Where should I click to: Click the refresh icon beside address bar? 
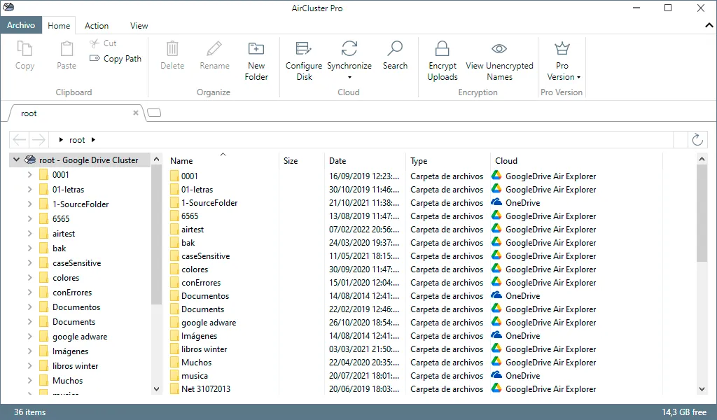click(x=697, y=140)
